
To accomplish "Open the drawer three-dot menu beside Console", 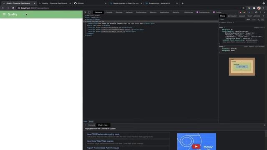I will click(85, 125).
